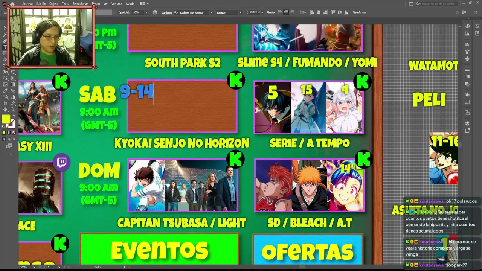Click the font size value field

(254, 12)
